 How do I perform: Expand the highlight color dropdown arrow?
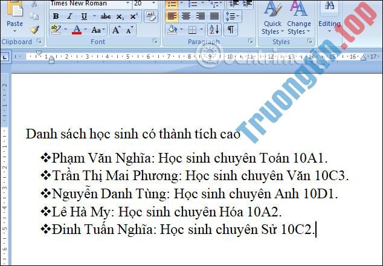[65, 30]
